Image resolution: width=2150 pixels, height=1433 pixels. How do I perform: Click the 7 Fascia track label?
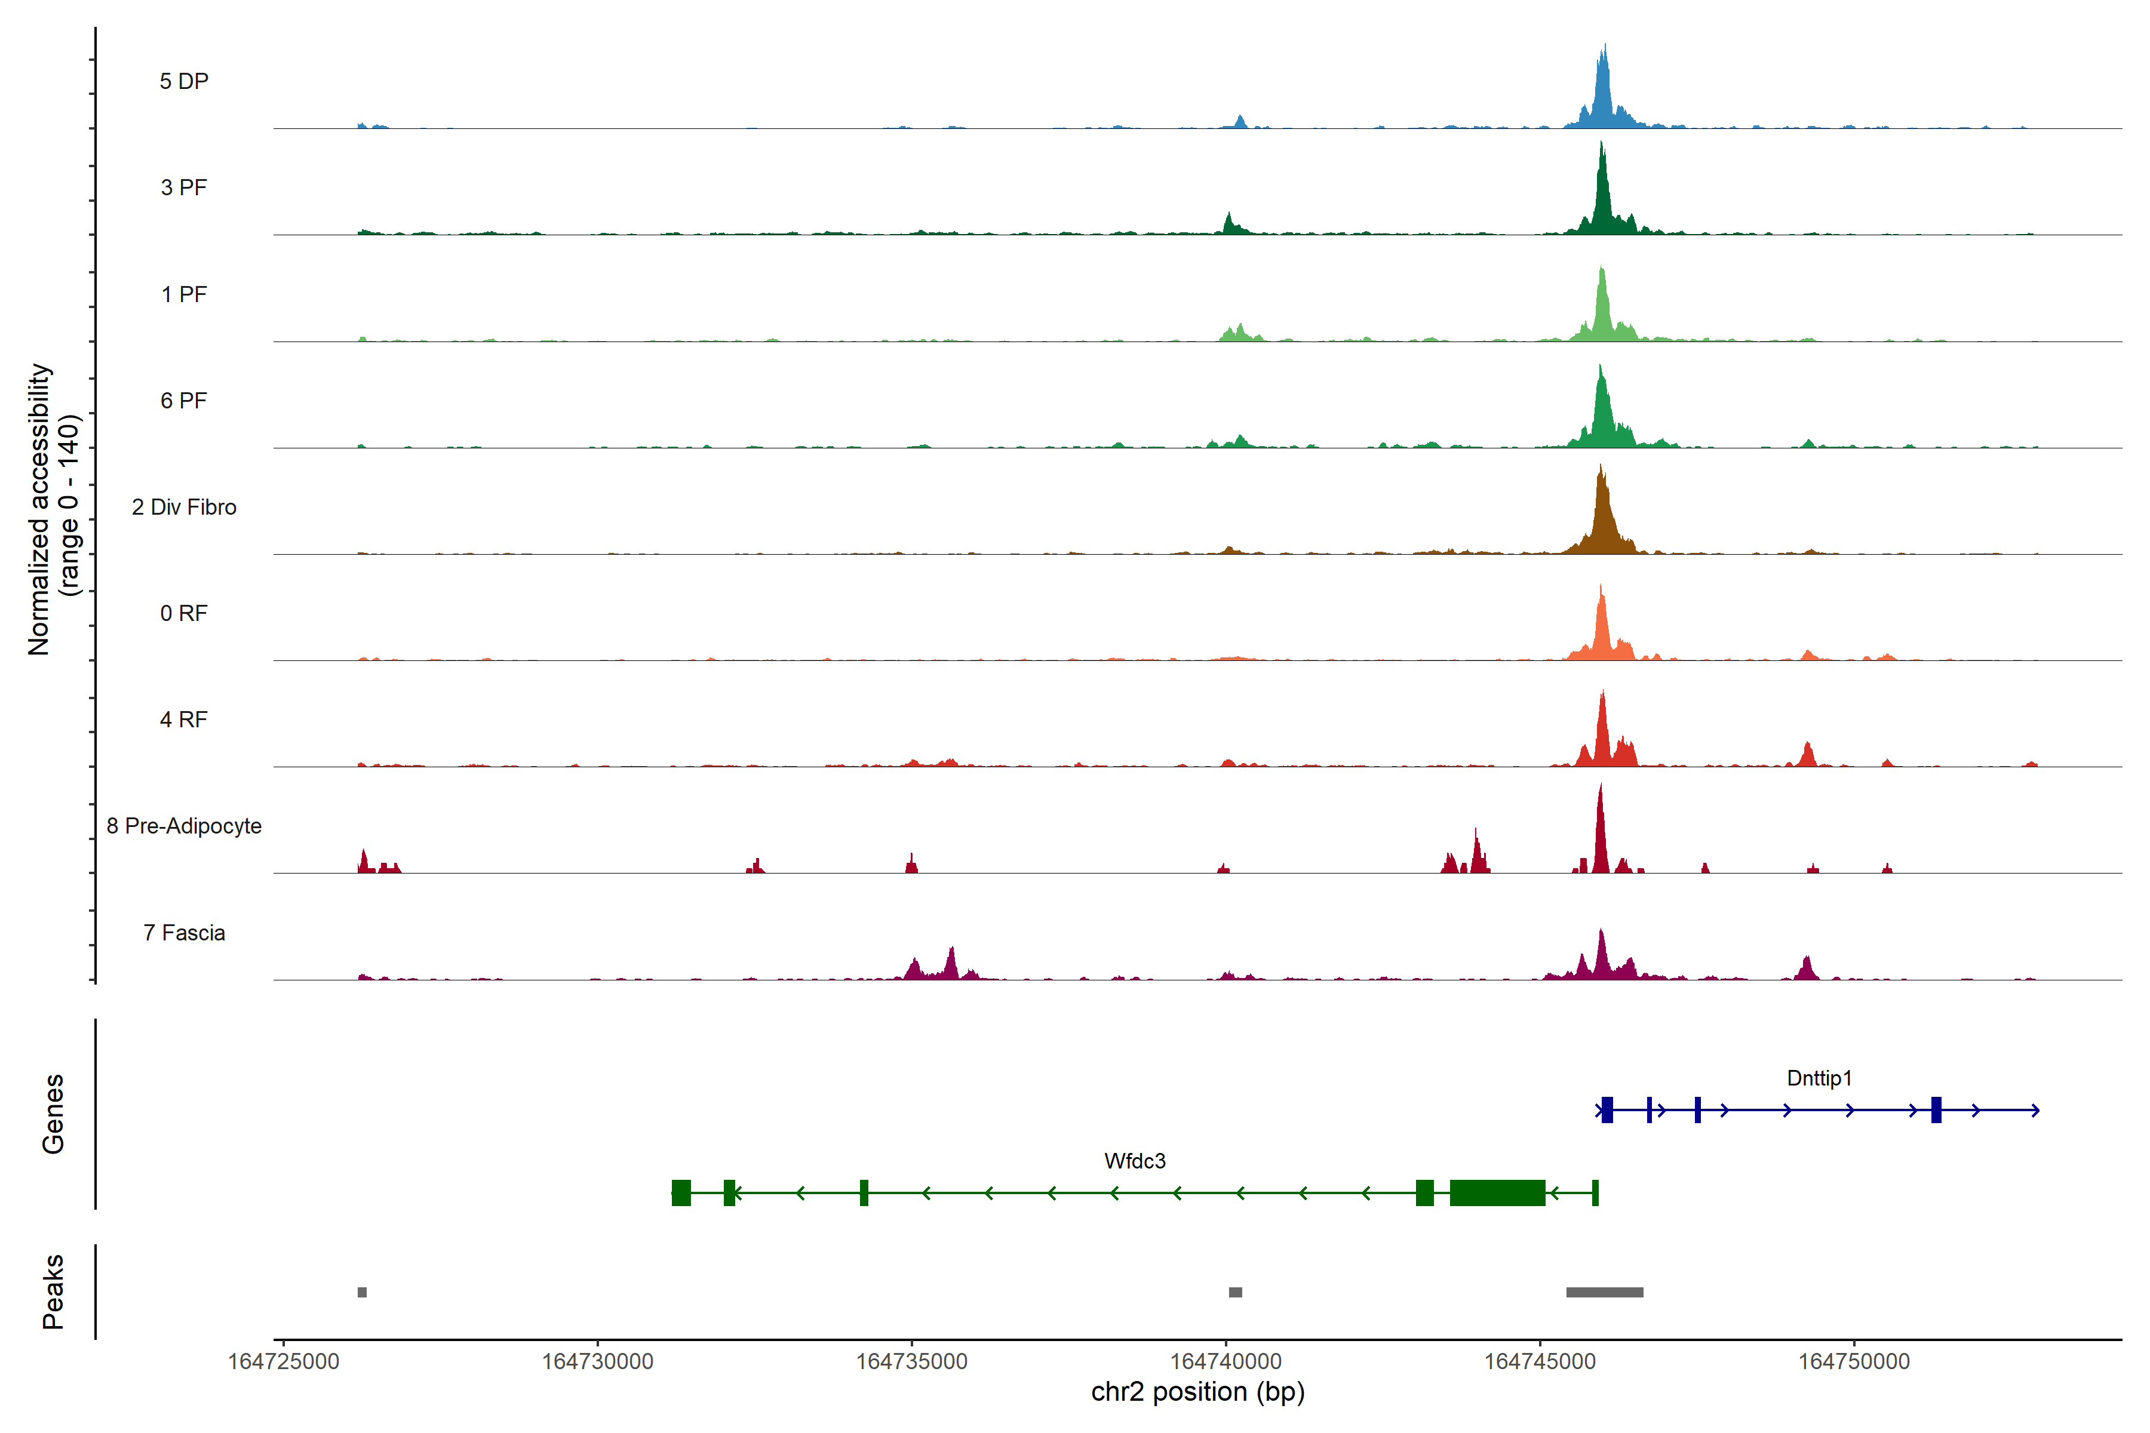coord(184,933)
